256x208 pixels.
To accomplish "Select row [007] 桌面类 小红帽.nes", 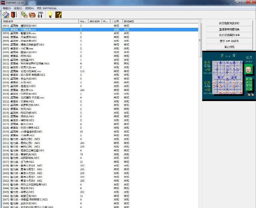I will [x=100, y=48].
